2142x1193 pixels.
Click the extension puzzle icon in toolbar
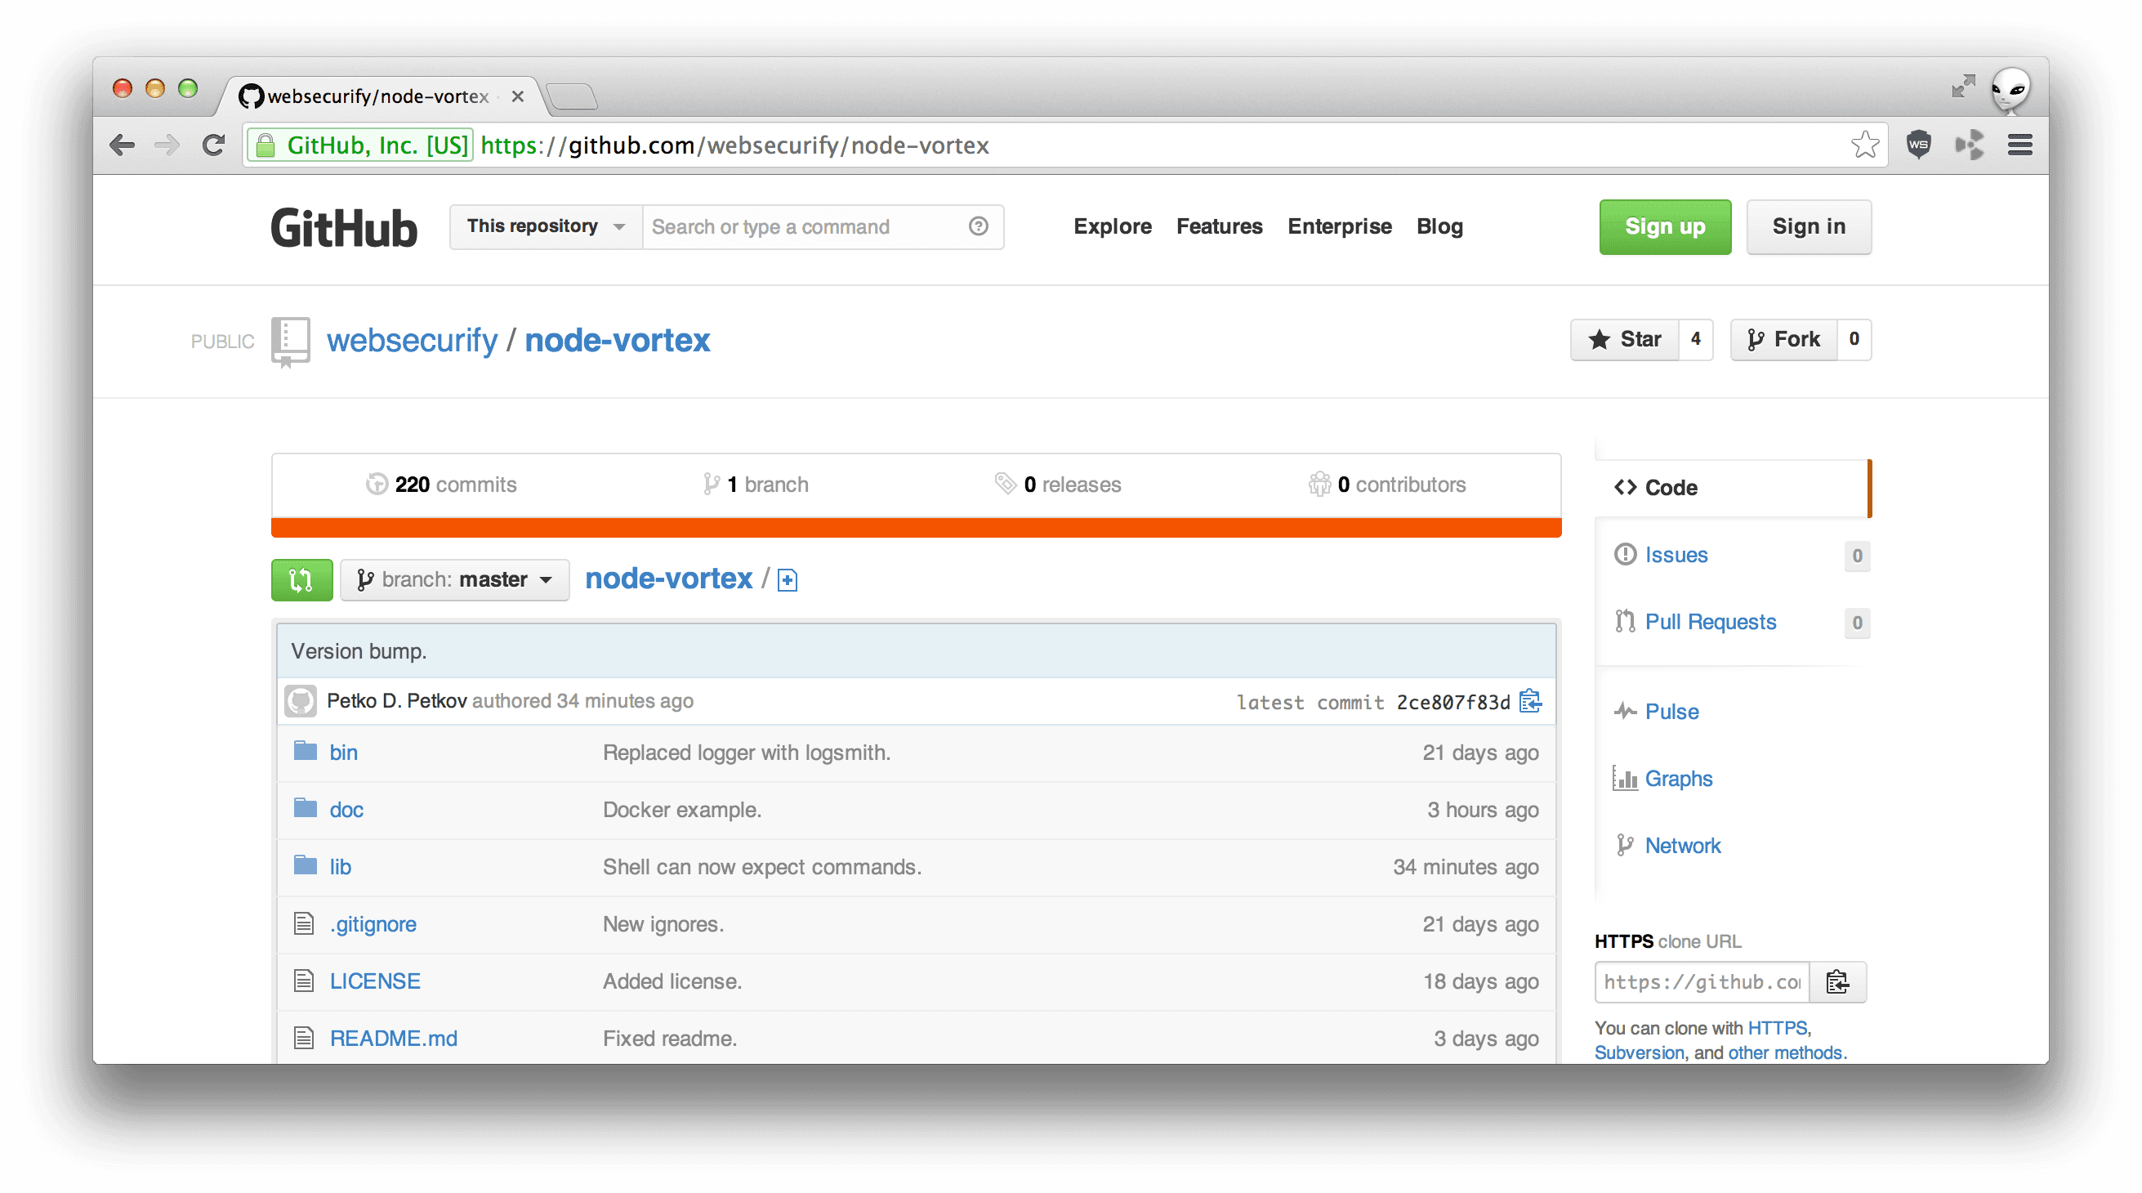click(x=1969, y=145)
